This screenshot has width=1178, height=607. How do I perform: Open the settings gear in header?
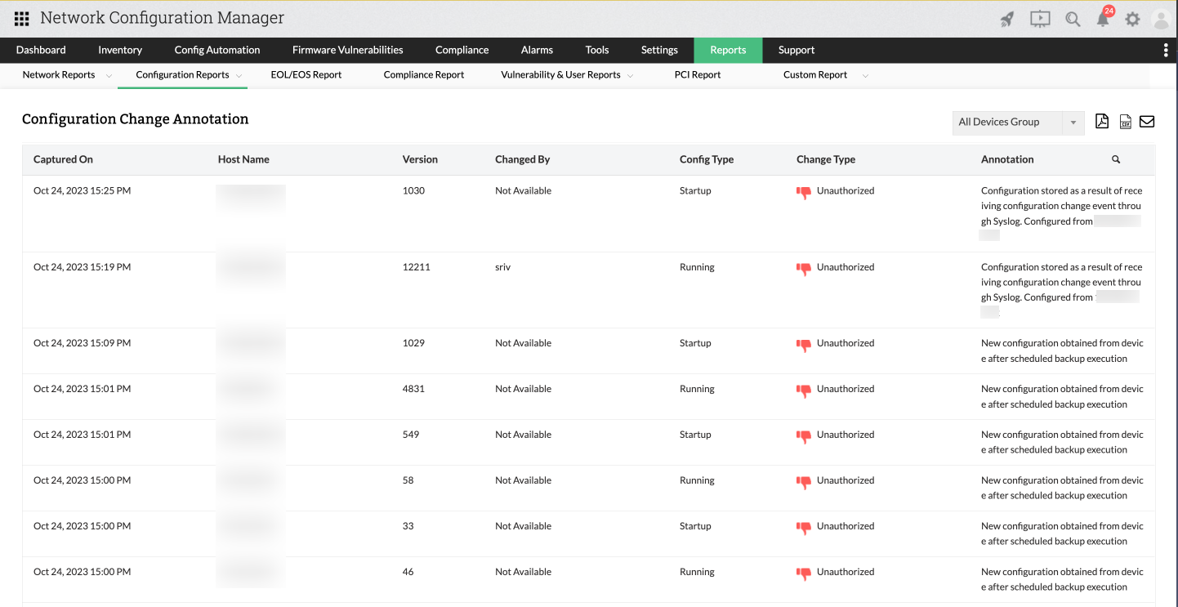tap(1132, 19)
